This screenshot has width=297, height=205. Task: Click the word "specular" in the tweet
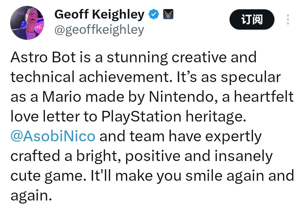coord(251,78)
